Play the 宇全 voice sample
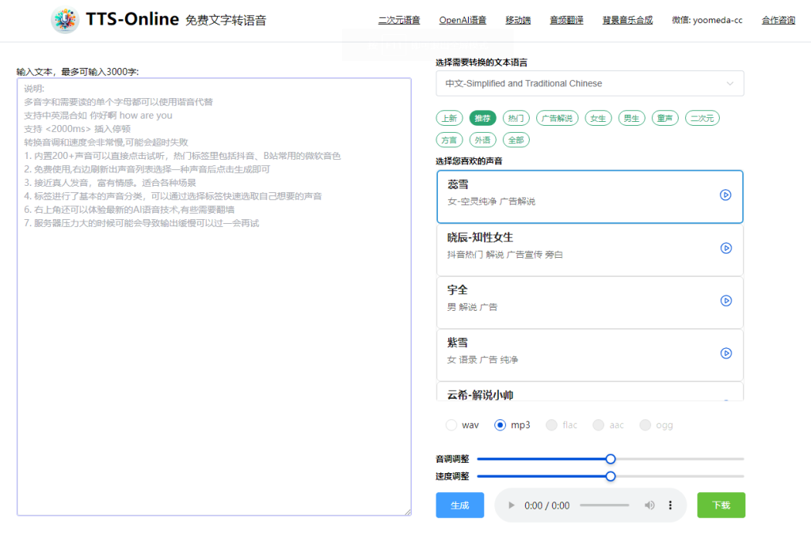Screen dimensions: 811x534 pyautogui.click(x=725, y=301)
